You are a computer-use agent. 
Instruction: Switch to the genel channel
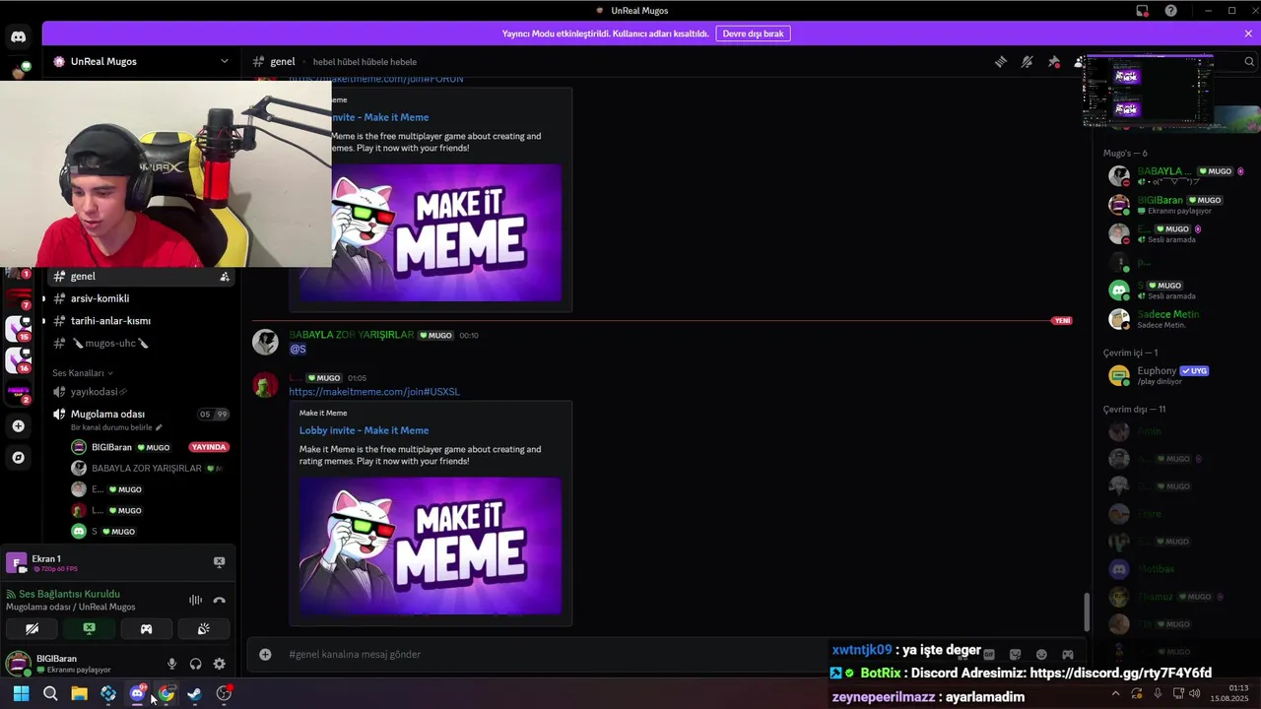(x=139, y=277)
